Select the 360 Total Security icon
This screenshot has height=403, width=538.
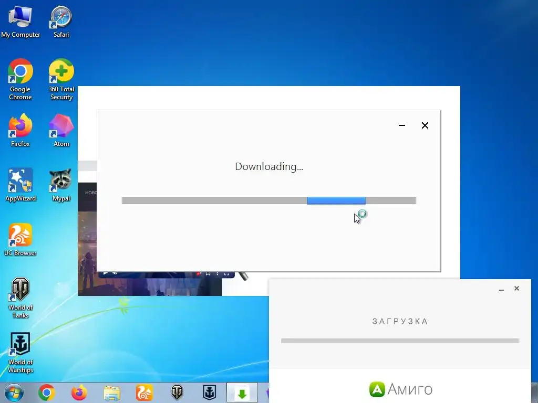(x=61, y=80)
